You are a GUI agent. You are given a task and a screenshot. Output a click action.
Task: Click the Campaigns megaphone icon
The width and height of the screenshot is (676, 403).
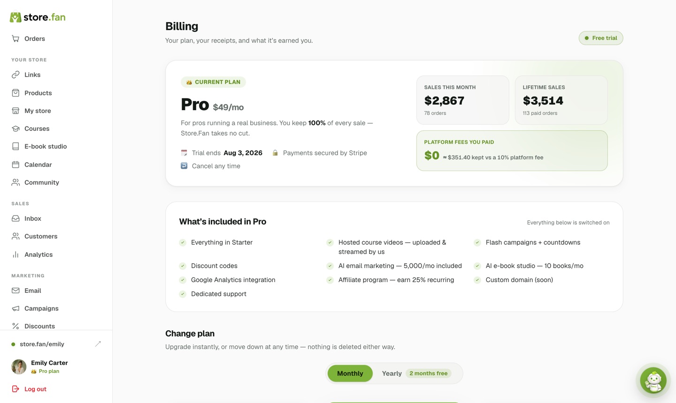point(15,309)
